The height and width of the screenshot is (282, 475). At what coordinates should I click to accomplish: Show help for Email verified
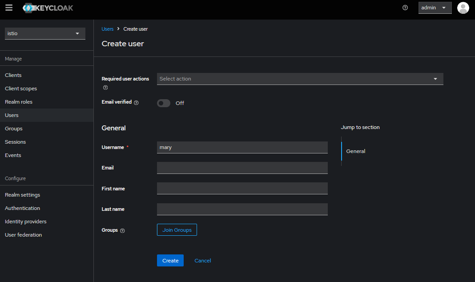pos(137,103)
